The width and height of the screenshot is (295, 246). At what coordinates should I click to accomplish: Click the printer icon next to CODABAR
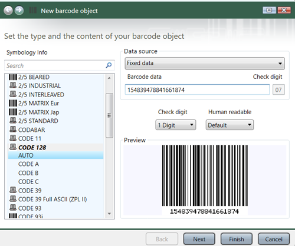(x=13, y=129)
